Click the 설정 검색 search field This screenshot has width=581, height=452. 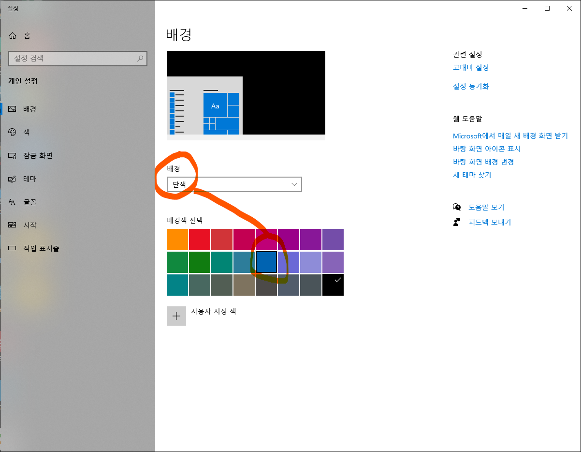click(78, 59)
